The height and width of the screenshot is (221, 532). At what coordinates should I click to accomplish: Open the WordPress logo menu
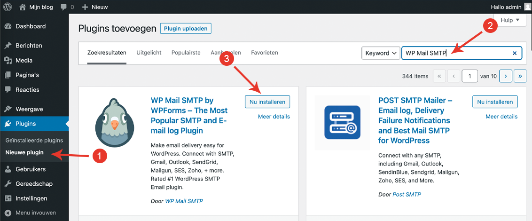[7, 7]
